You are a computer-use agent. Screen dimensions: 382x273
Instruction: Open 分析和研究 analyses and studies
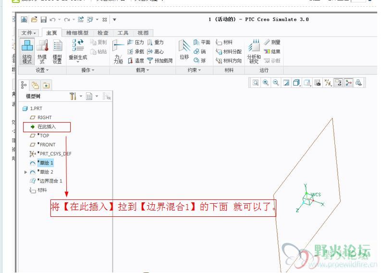[x=254, y=51]
